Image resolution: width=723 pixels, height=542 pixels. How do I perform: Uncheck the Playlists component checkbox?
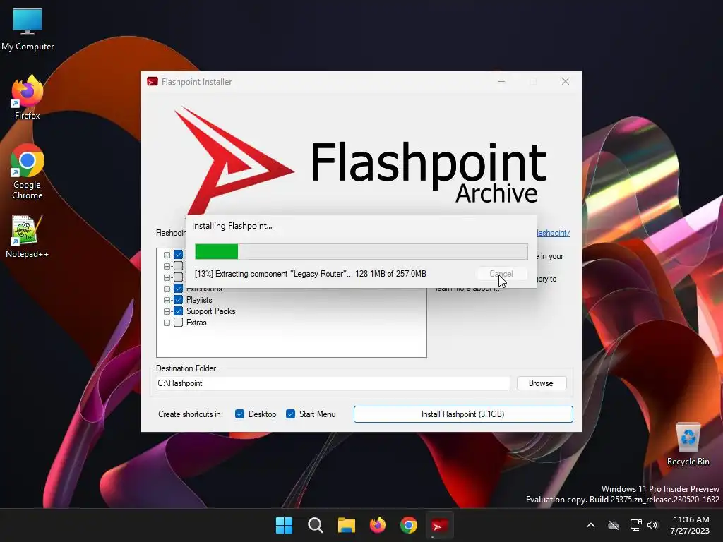coord(179,299)
